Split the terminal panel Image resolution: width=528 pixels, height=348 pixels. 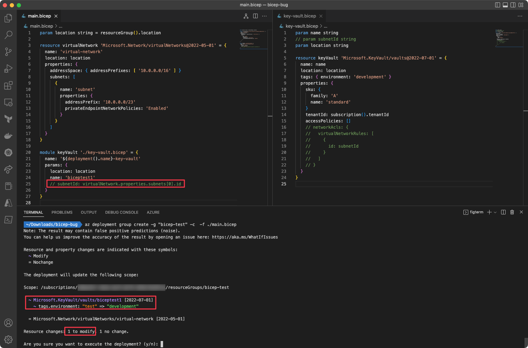pos(503,212)
